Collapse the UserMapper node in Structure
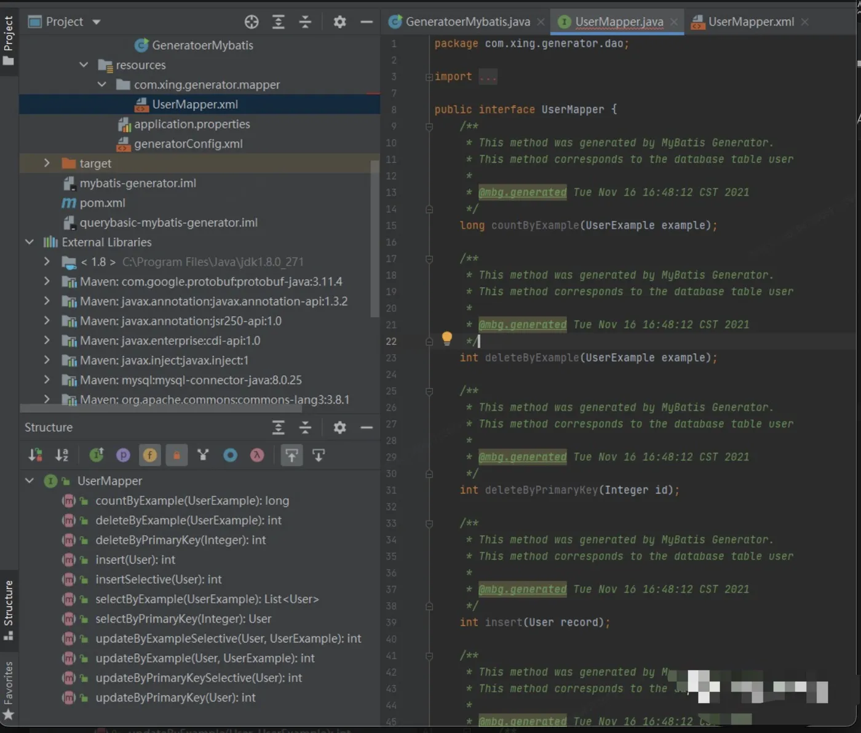This screenshot has height=733, width=861. pyautogui.click(x=29, y=480)
